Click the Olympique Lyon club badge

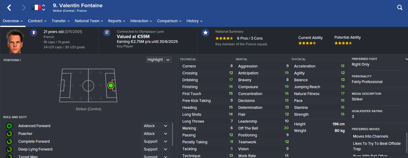click(x=107, y=33)
